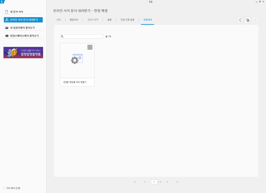The image size is (266, 193).
Task: Go to the first page
Action: 135,182
